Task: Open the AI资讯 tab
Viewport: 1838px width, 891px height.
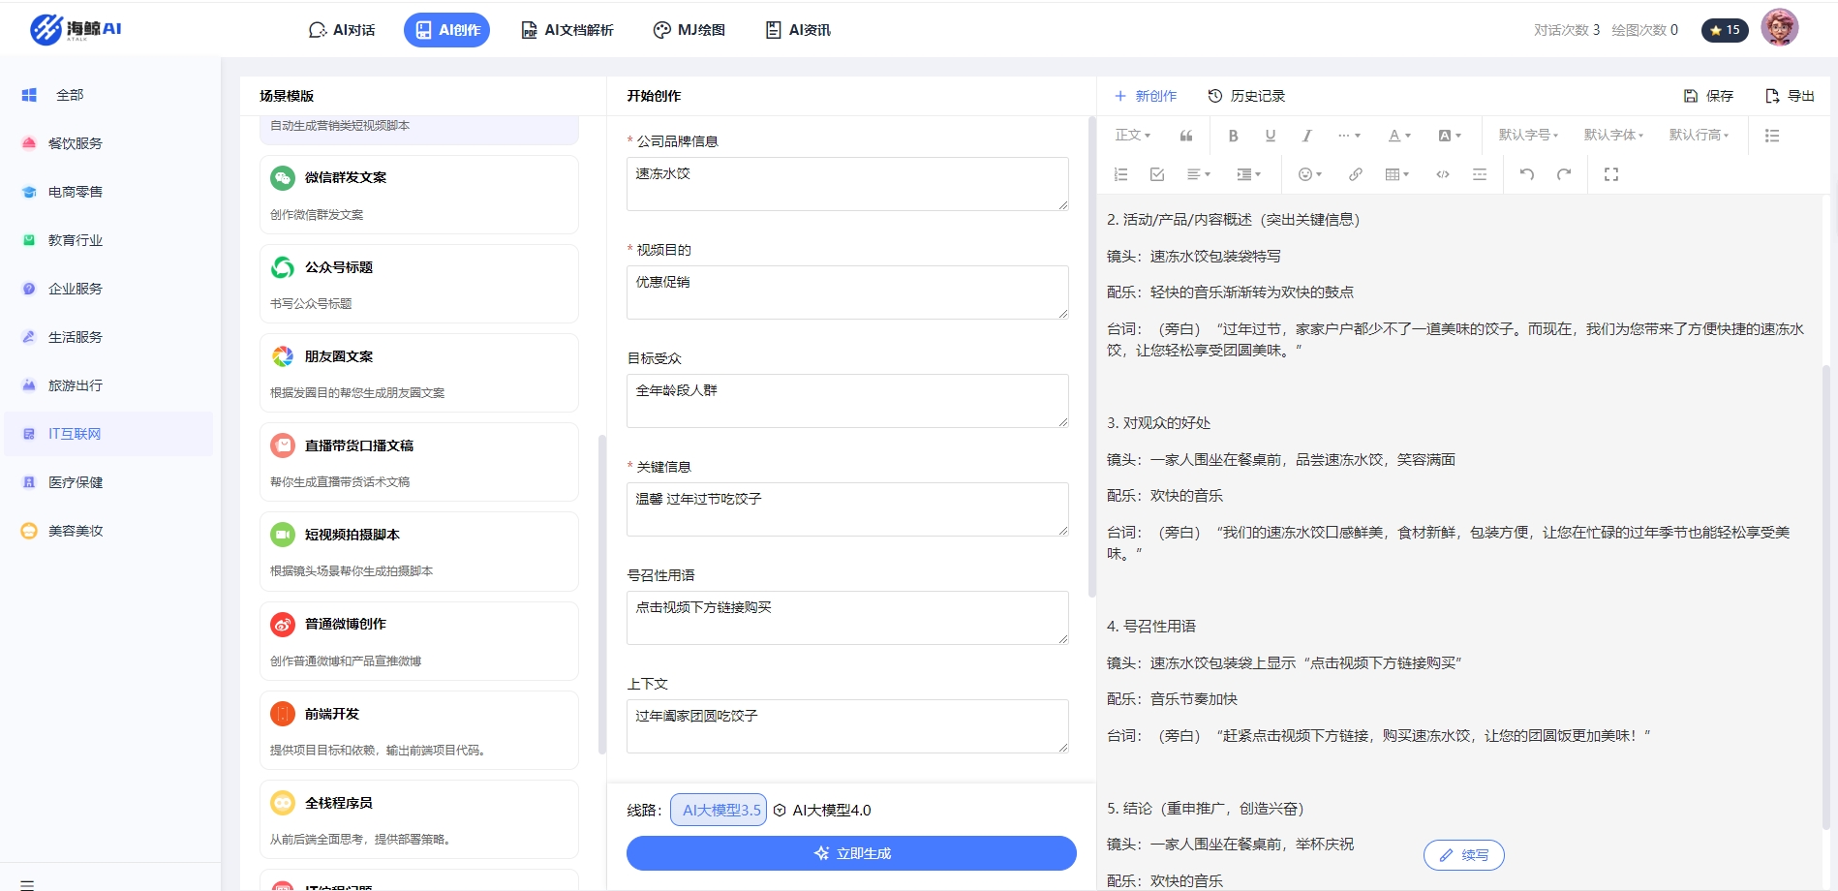Action: pyautogui.click(x=798, y=30)
